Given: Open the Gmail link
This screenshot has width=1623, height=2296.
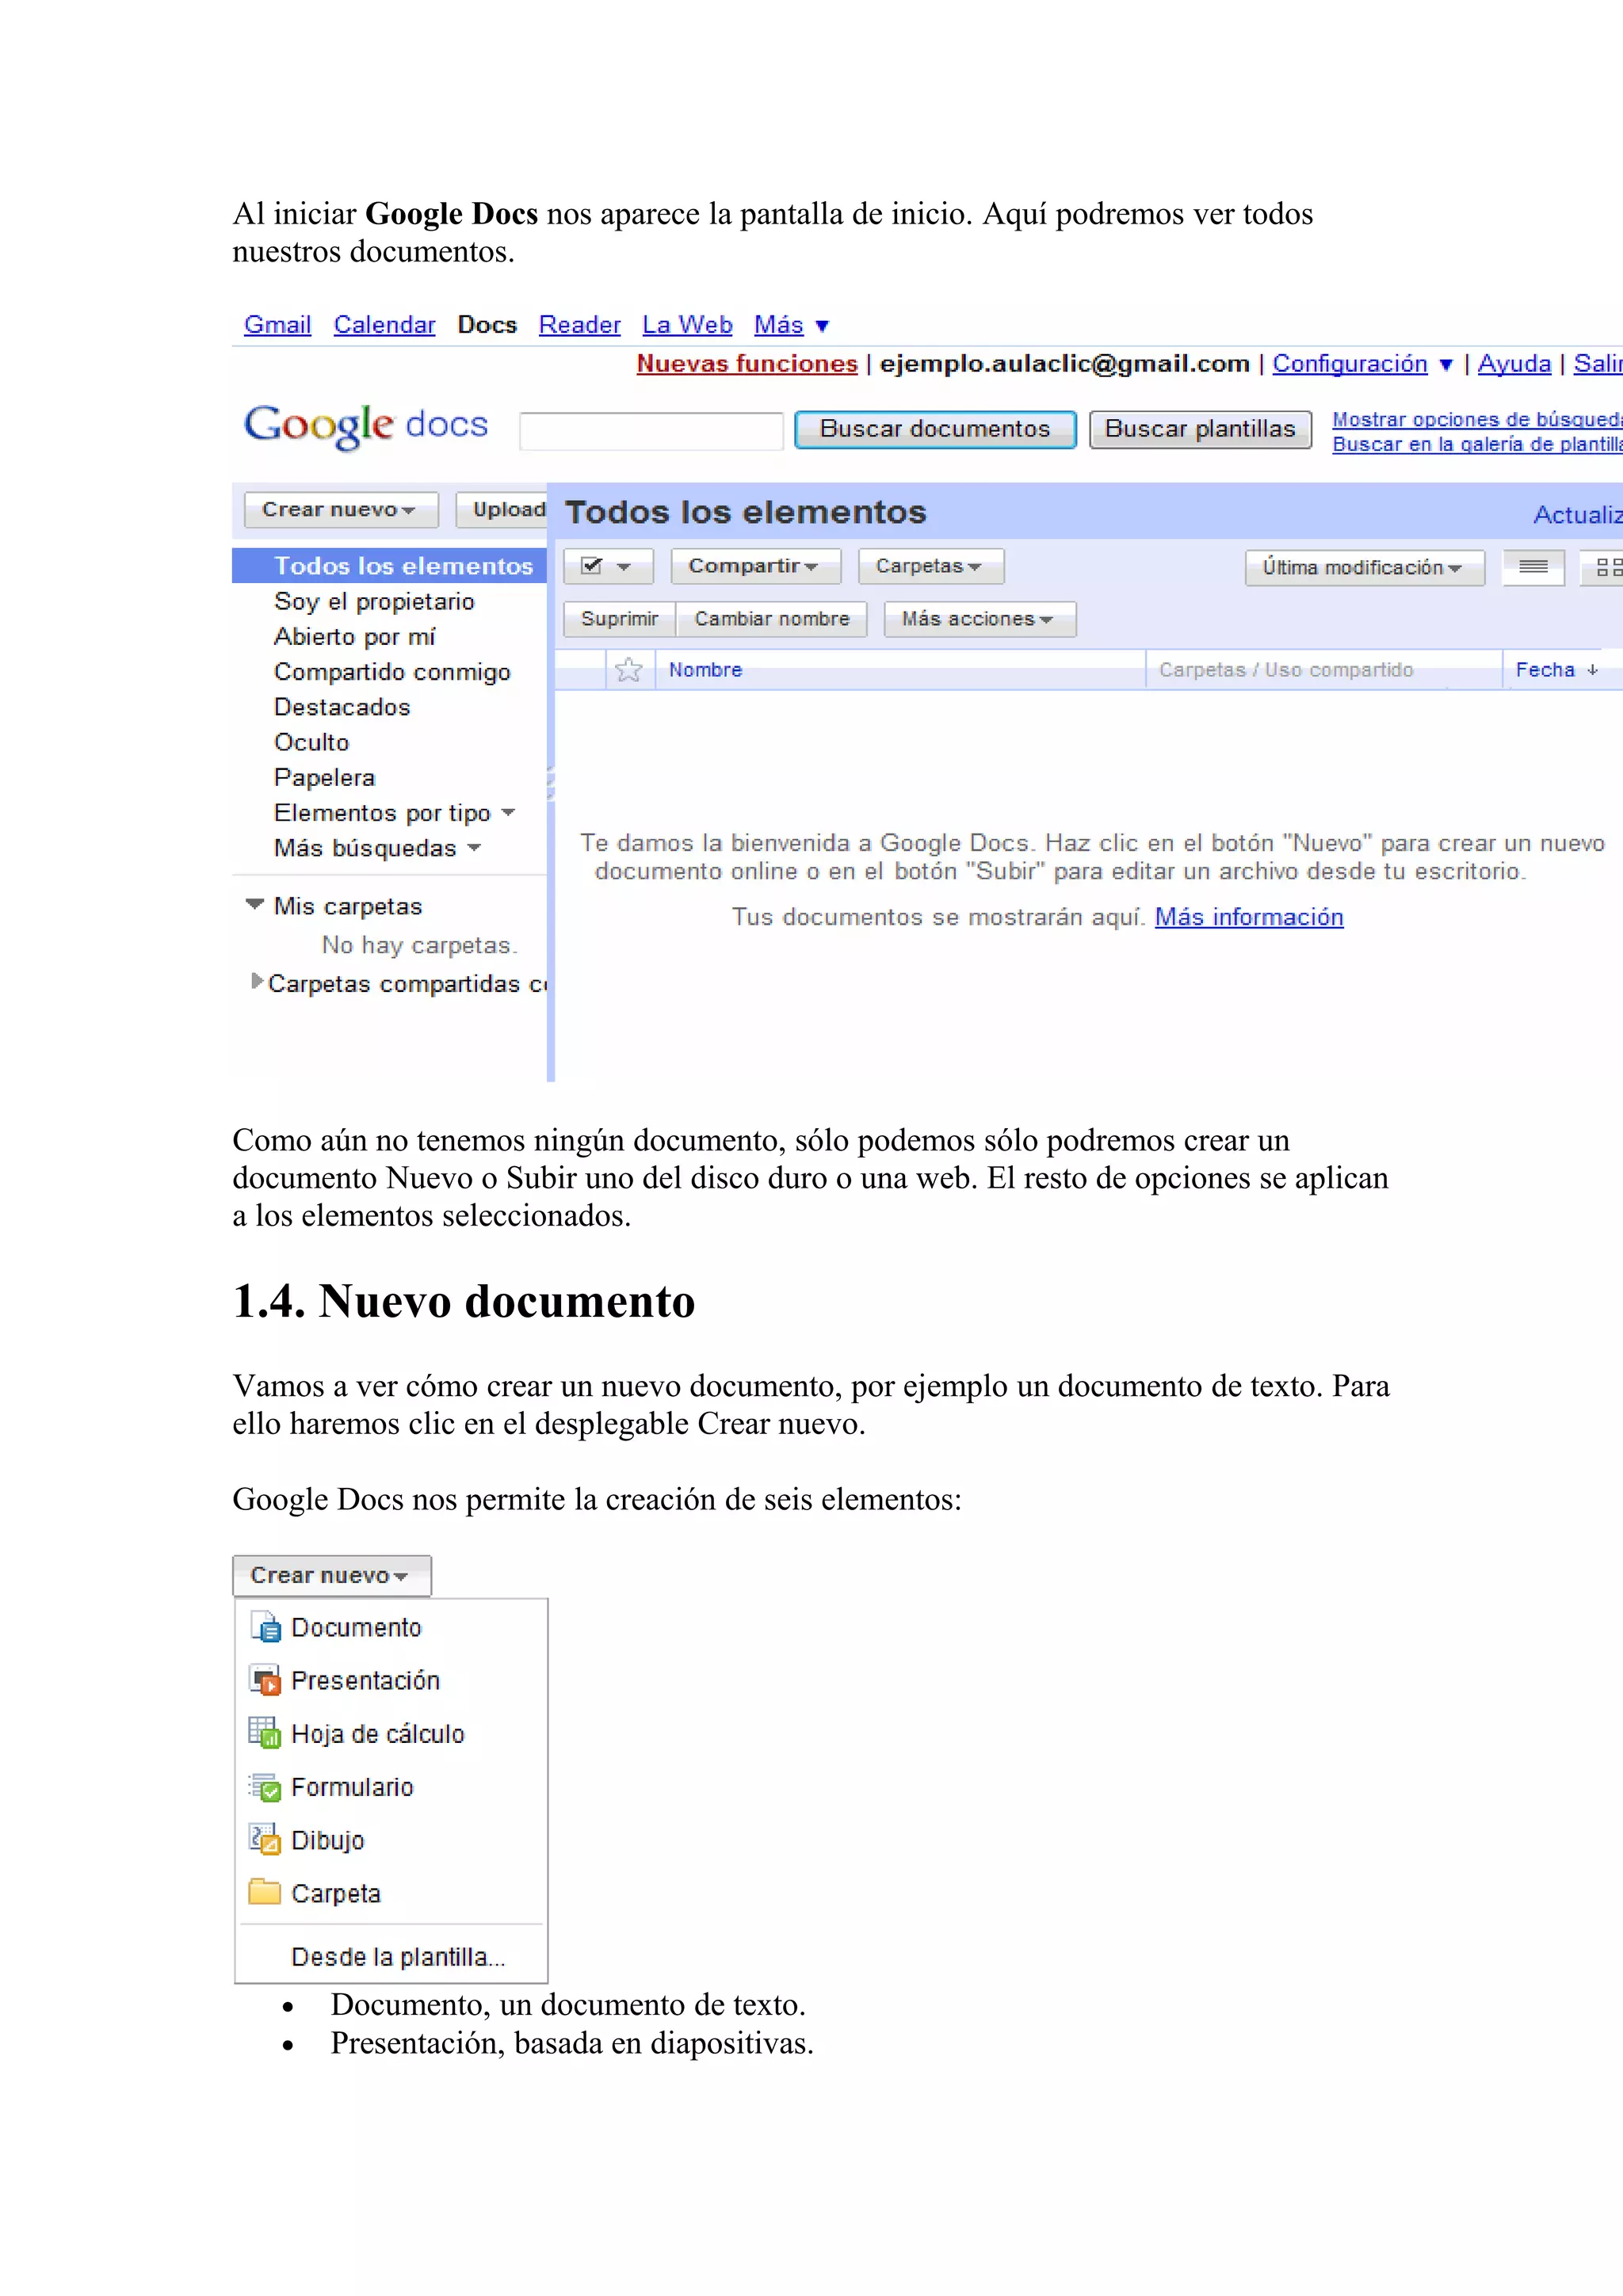Looking at the screenshot, I should [278, 325].
